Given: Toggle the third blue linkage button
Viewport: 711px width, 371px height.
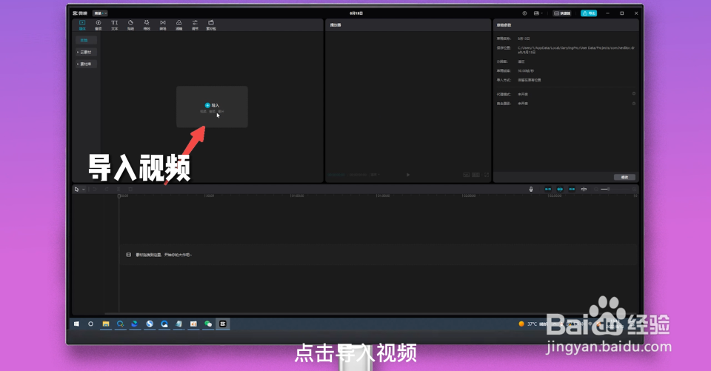Looking at the screenshot, I should [572, 189].
